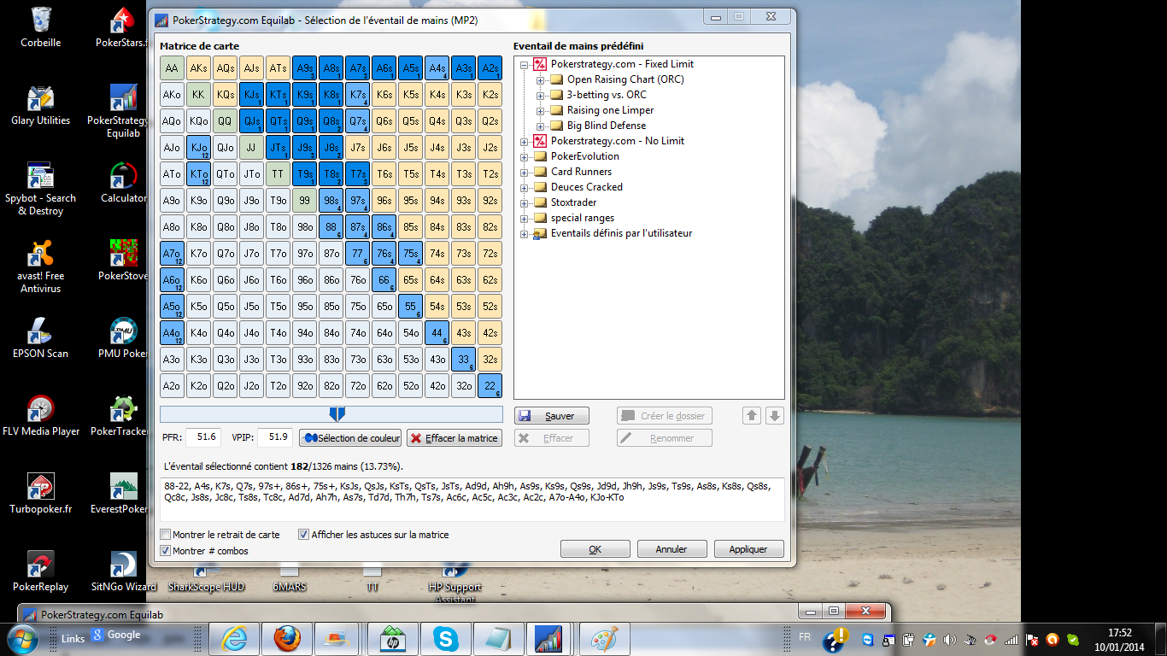Click the clock showing 17:52
Viewport: 1167px width, 656px height.
pos(1119,633)
